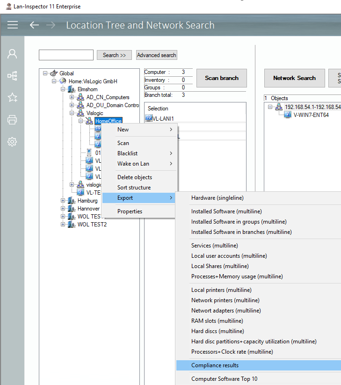Click into the search text field
Screen dimensions: 341x385
[66, 55]
